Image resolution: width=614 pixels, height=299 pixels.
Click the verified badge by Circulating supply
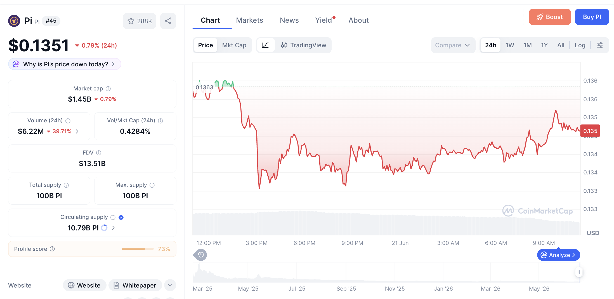pyautogui.click(x=121, y=217)
